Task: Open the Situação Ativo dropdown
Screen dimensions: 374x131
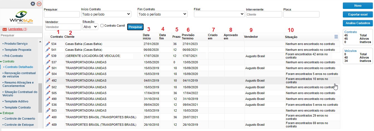Action: [x=90, y=27]
